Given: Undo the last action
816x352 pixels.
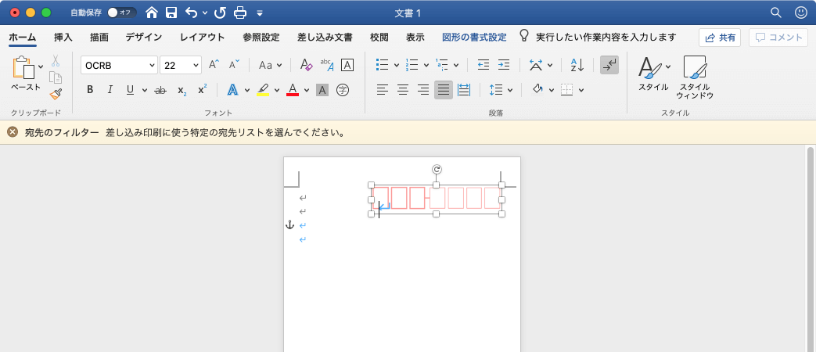Looking at the screenshot, I should click(x=192, y=13).
